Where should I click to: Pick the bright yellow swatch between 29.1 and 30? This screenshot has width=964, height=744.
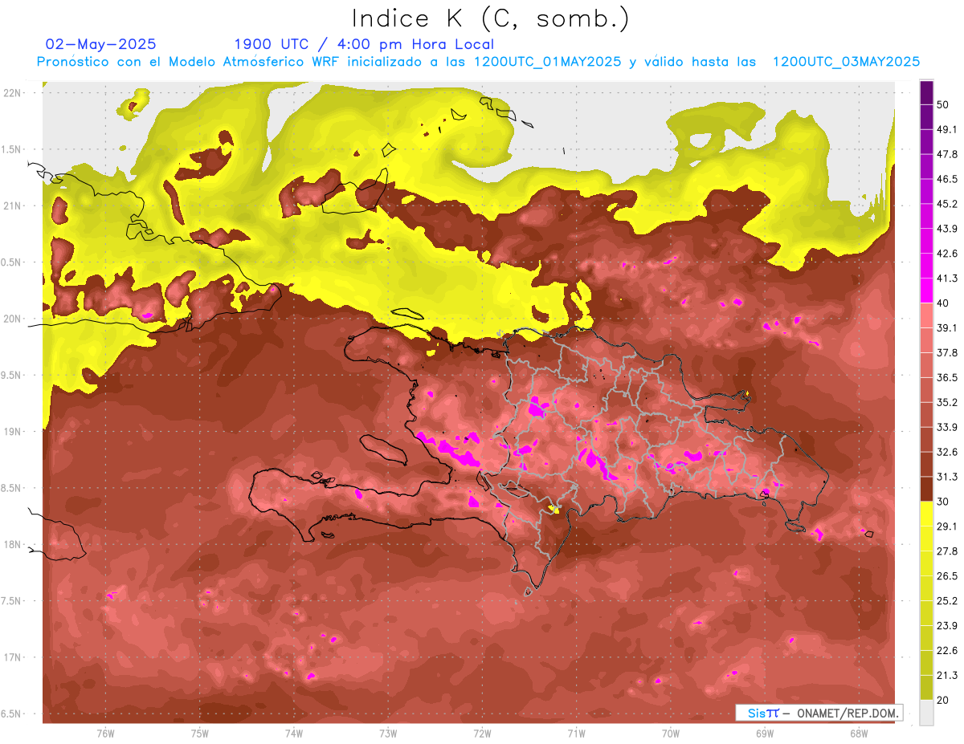click(x=926, y=514)
